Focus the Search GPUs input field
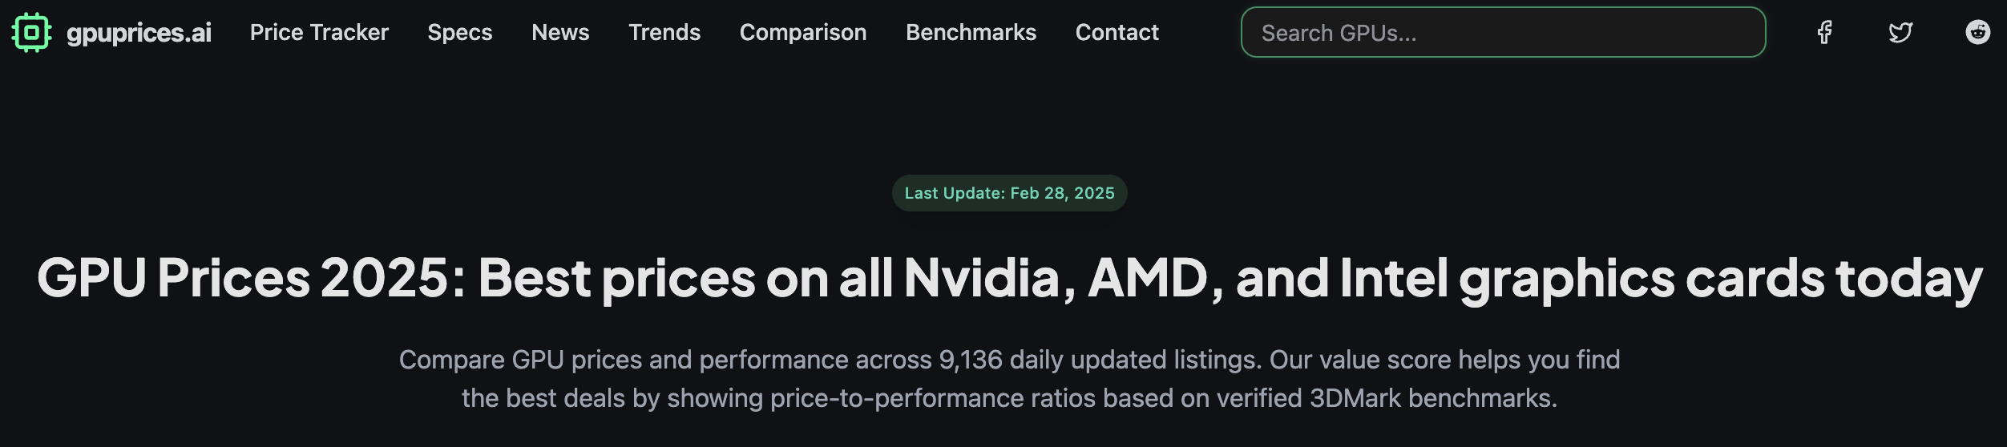Viewport: 2007px width, 447px height. (x=1503, y=33)
